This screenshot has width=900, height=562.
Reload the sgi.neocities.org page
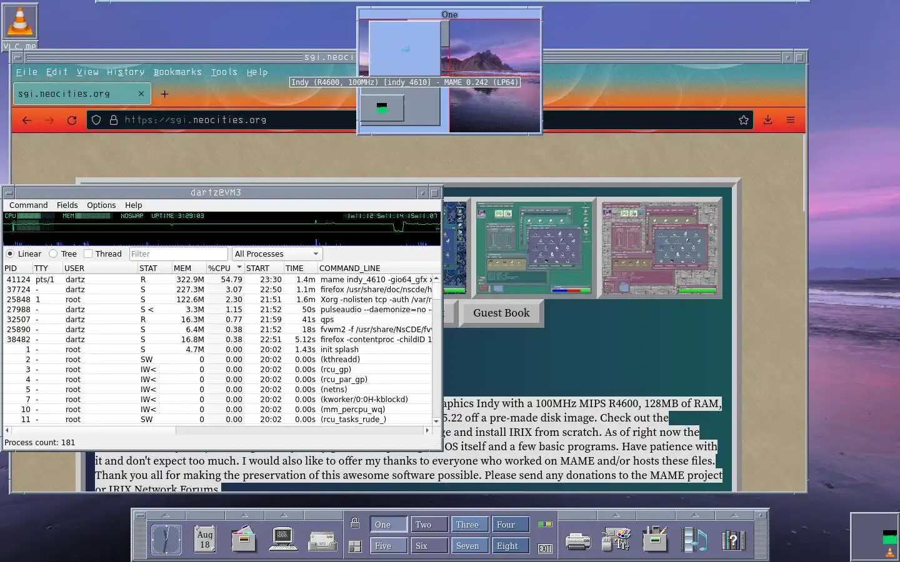click(x=72, y=120)
